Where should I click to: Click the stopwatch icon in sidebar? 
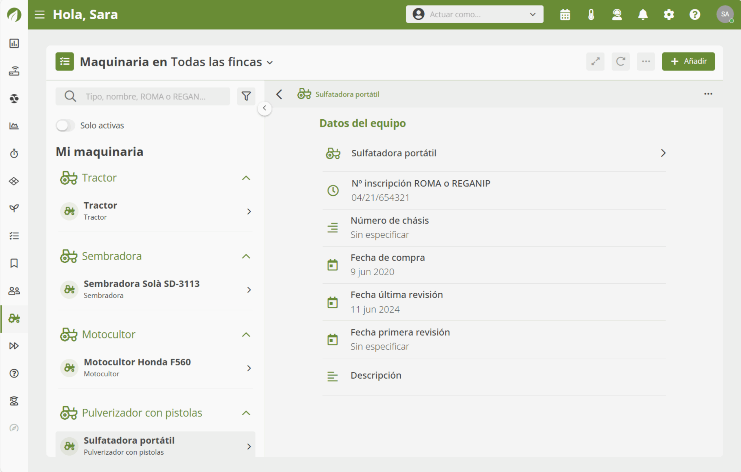[x=14, y=153]
